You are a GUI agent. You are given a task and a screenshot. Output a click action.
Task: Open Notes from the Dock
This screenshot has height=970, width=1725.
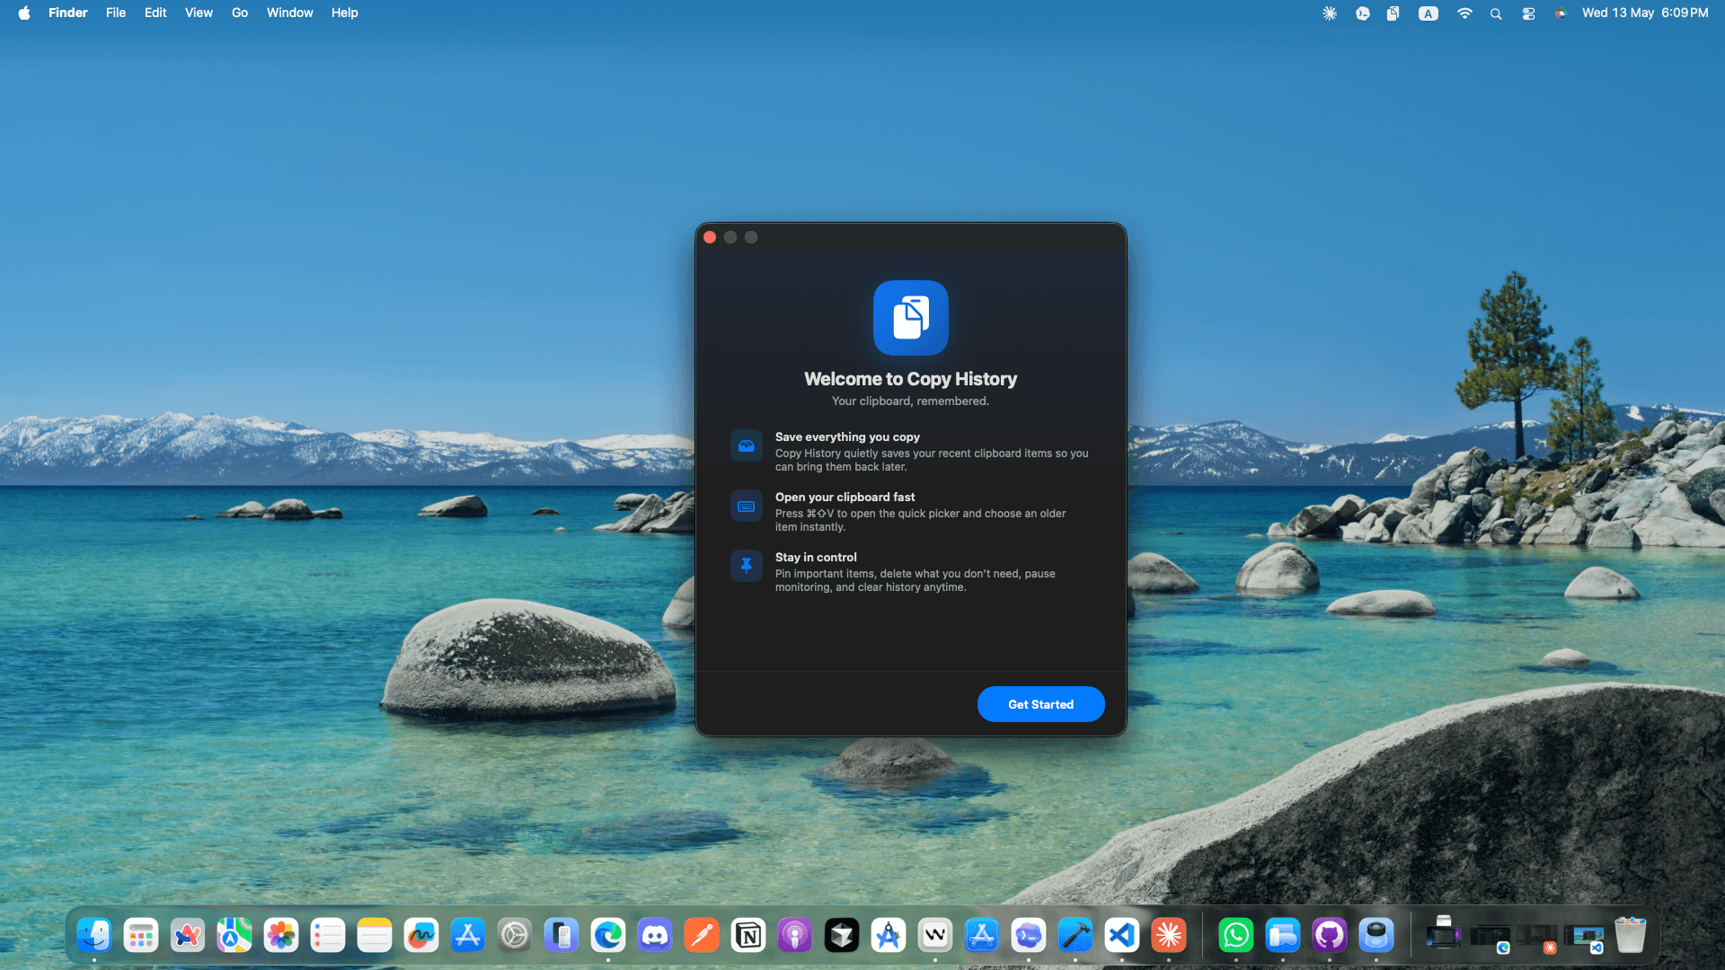(375, 936)
